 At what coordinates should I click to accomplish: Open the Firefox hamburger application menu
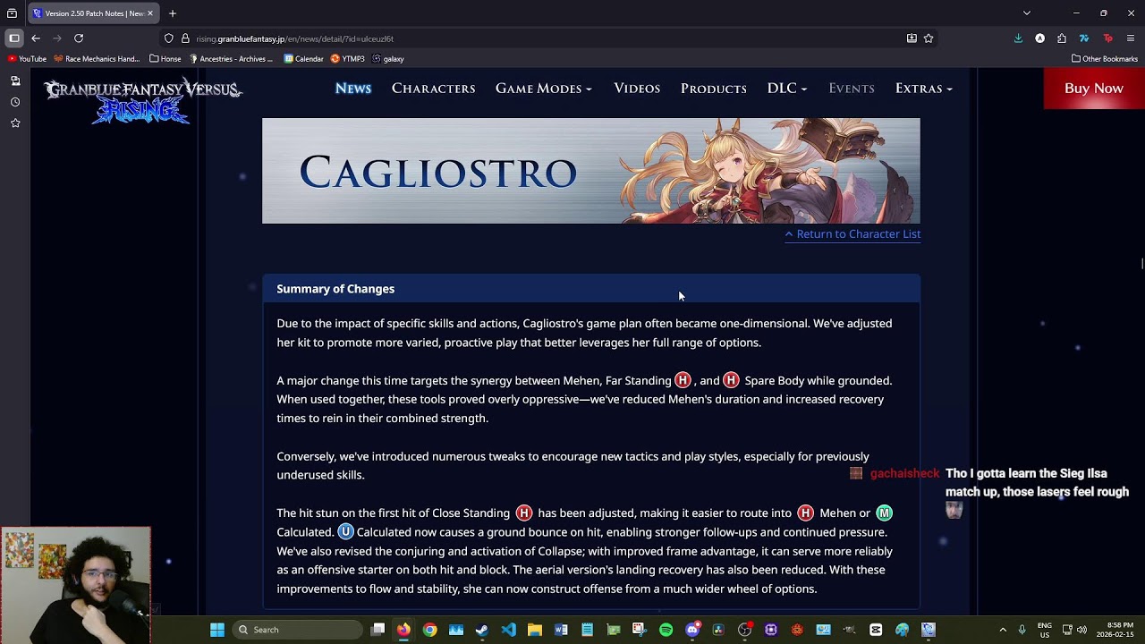tap(1131, 38)
